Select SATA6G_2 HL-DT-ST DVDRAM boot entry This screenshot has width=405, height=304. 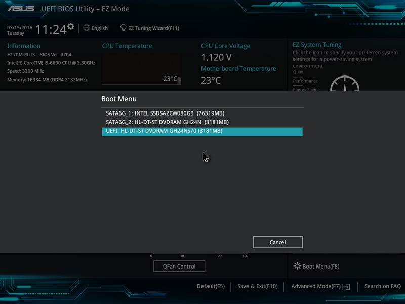[202, 122]
